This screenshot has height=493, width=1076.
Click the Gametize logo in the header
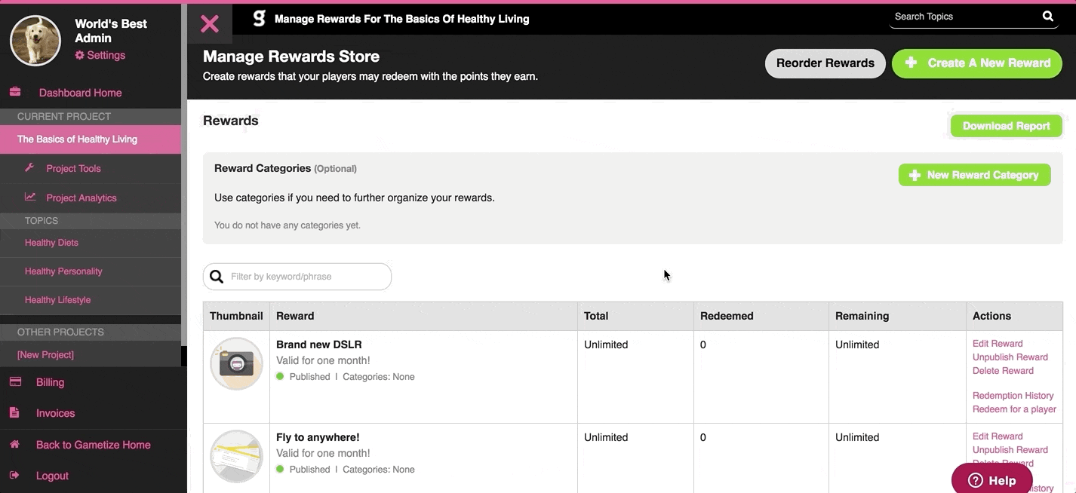click(259, 19)
